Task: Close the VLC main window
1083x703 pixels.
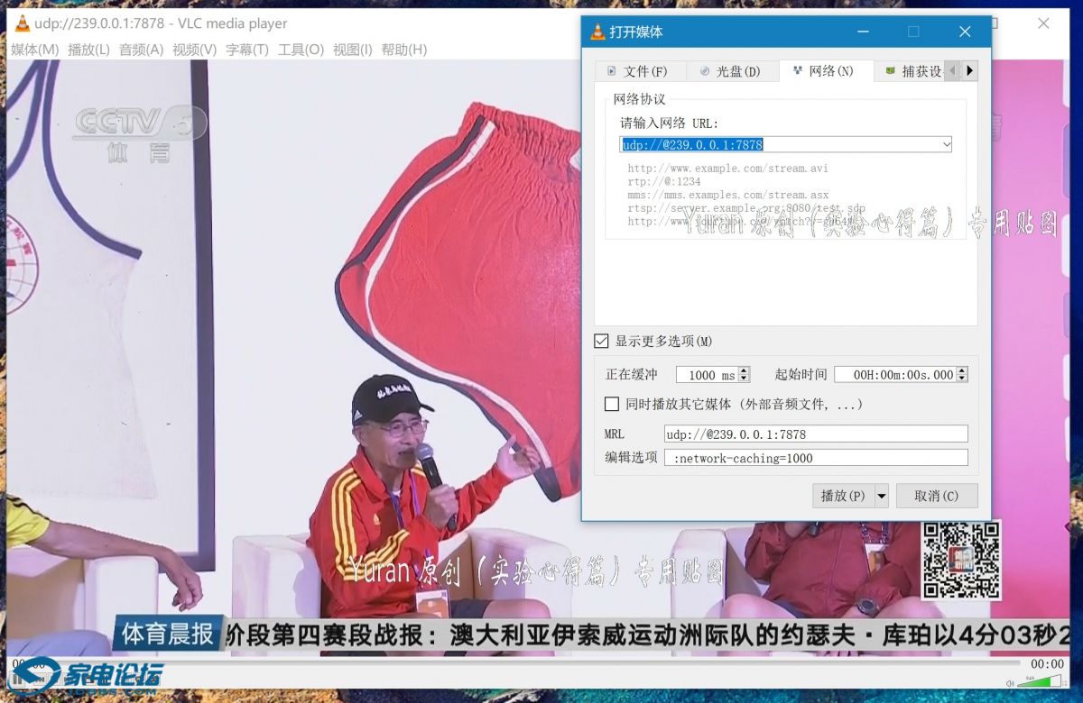Action: pyautogui.click(x=1044, y=23)
